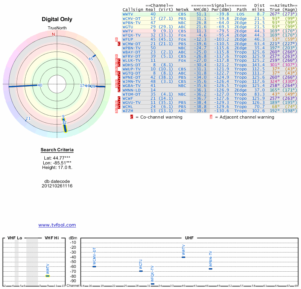Click the WGTU marker in the UHF chart
Viewport: 301px width, 289px height.
pyautogui.click(x=141, y=271)
